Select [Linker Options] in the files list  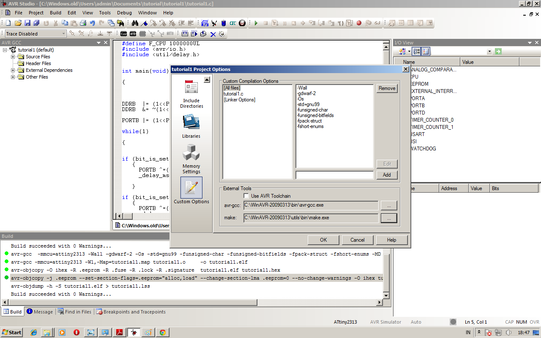coord(239,100)
